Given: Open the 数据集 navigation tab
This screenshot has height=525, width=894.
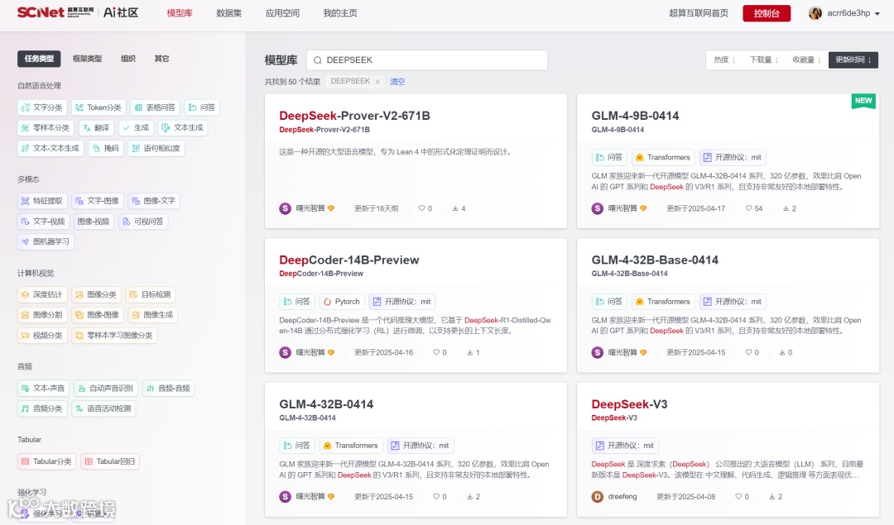Looking at the screenshot, I should (229, 13).
